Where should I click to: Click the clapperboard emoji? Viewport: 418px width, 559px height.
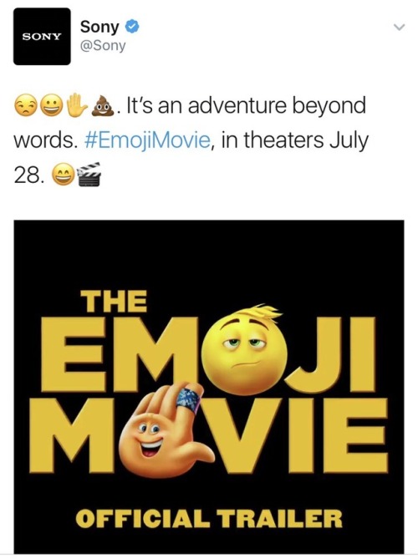click(89, 175)
